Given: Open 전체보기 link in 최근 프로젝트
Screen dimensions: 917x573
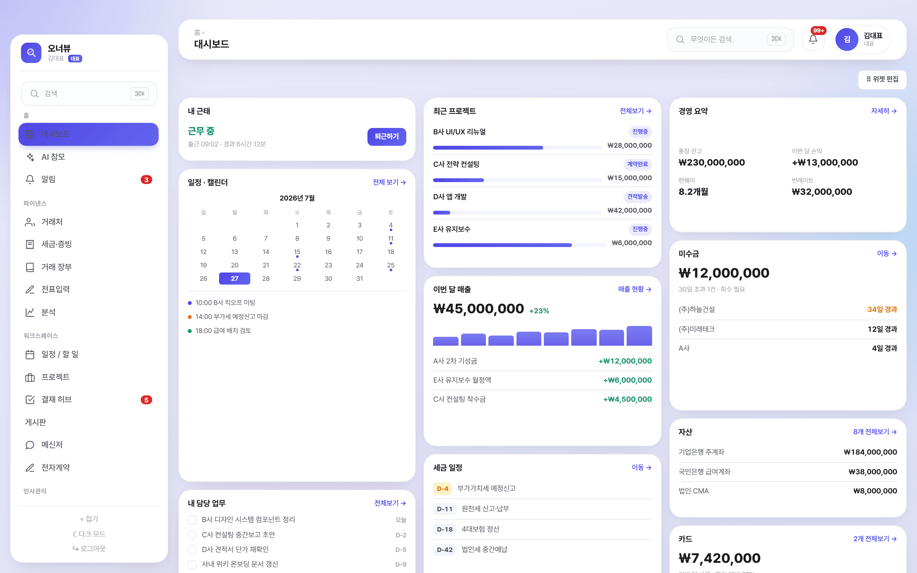Looking at the screenshot, I should [x=636, y=111].
